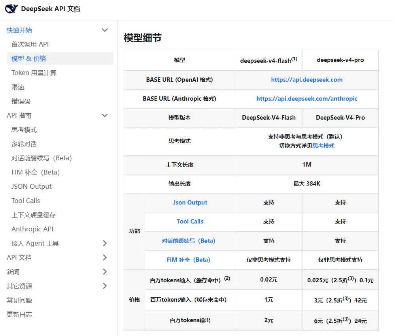Open 更新日志 sidebar page
Image resolution: width=393 pixels, height=336 pixels.
(x=19, y=314)
